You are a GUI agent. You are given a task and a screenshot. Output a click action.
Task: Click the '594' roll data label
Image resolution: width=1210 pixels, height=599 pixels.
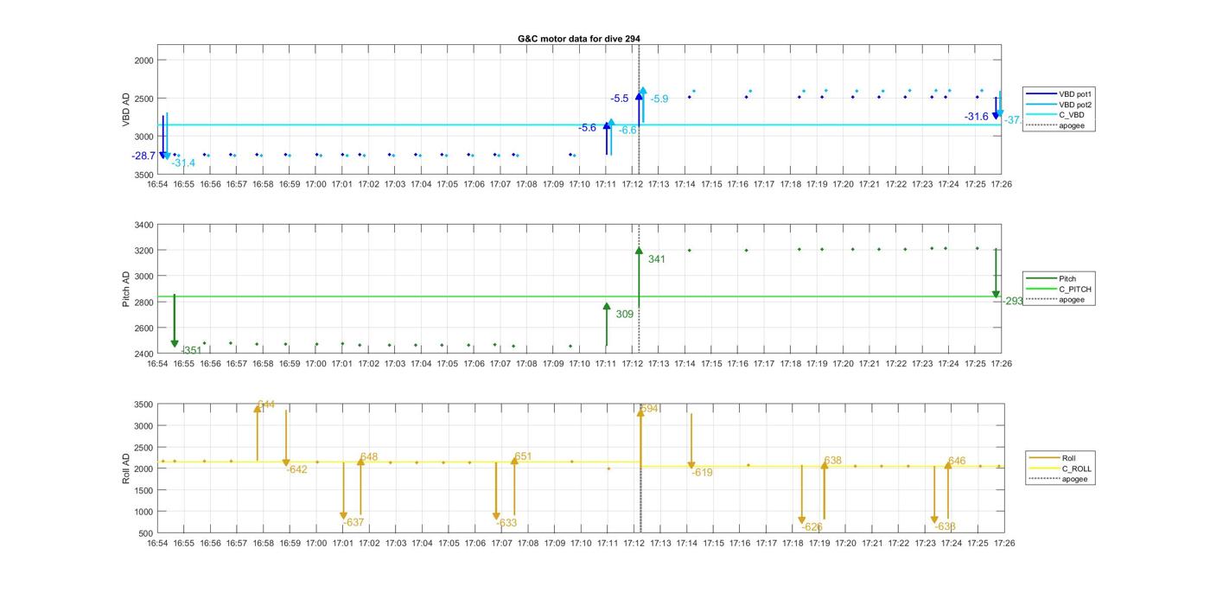pyautogui.click(x=651, y=409)
